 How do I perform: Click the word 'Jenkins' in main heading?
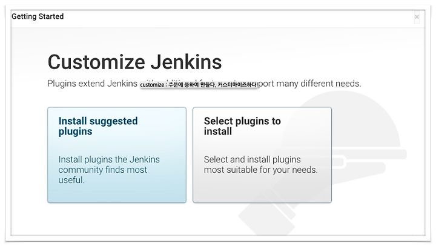[186, 62]
